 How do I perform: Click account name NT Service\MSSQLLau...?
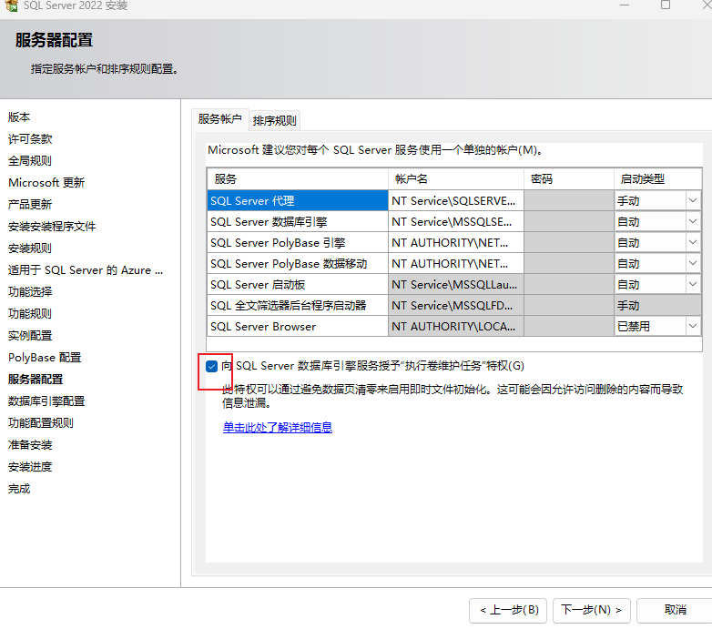pyautogui.click(x=456, y=284)
